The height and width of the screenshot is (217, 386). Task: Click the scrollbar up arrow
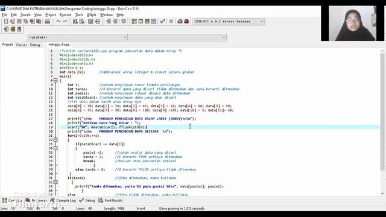[x=382, y=51]
